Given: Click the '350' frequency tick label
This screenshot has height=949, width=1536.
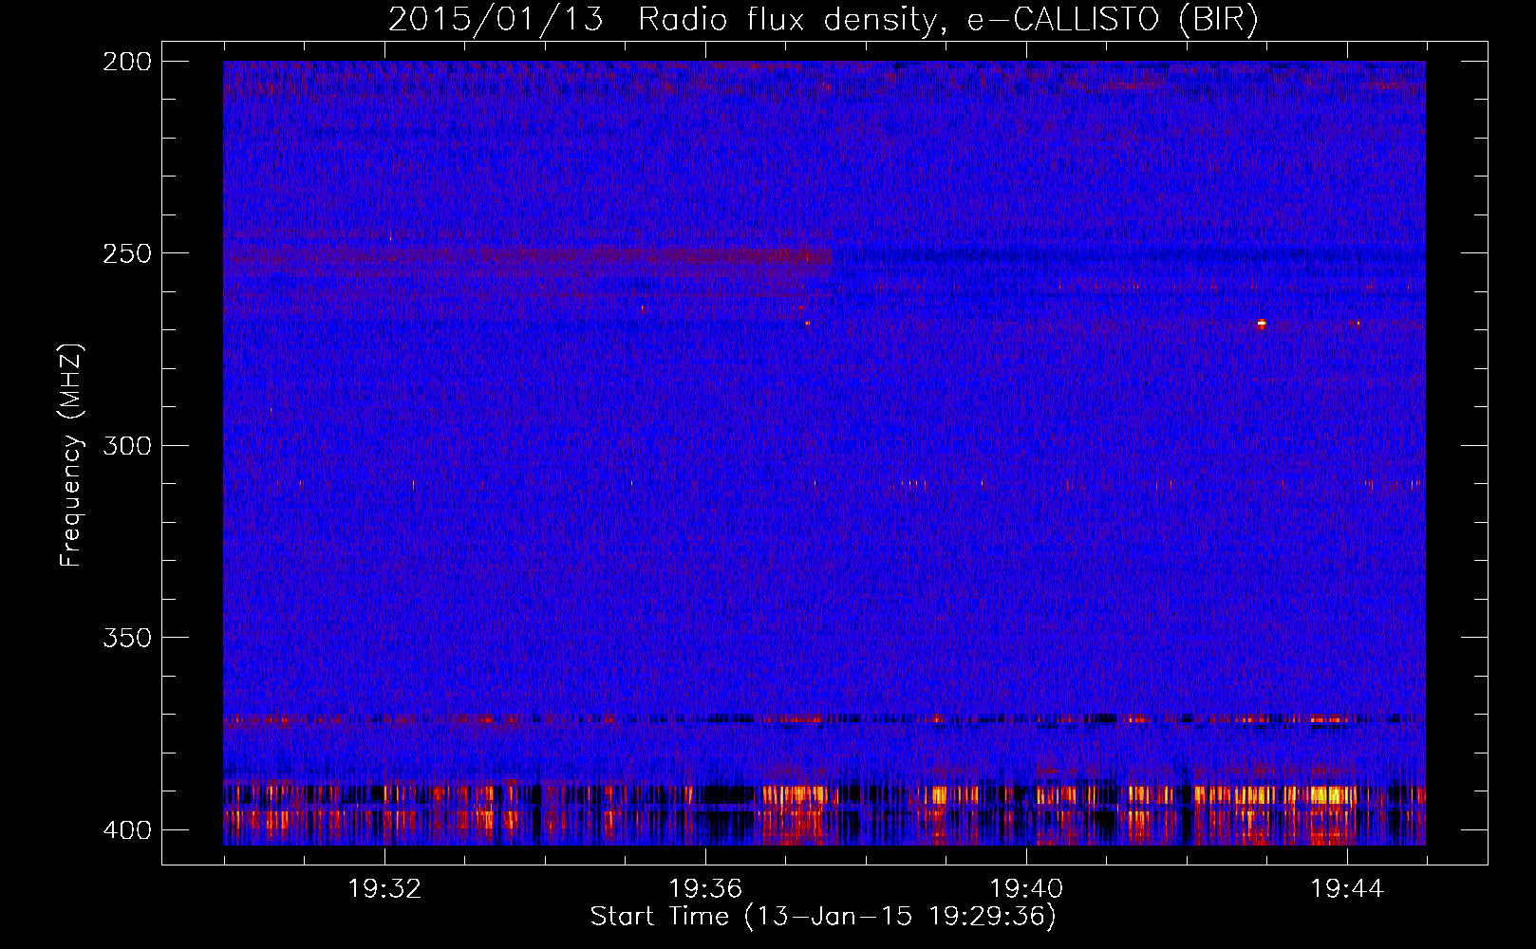Looking at the screenshot, I should click(x=127, y=638).
